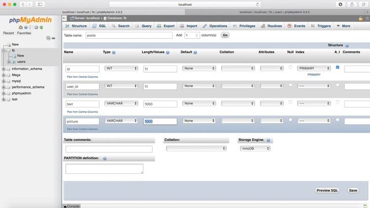
Task: Expand the information_schema database node
Action: [3, 69]
